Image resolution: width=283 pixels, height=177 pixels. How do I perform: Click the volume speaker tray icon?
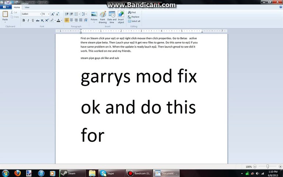pos(257,174)
